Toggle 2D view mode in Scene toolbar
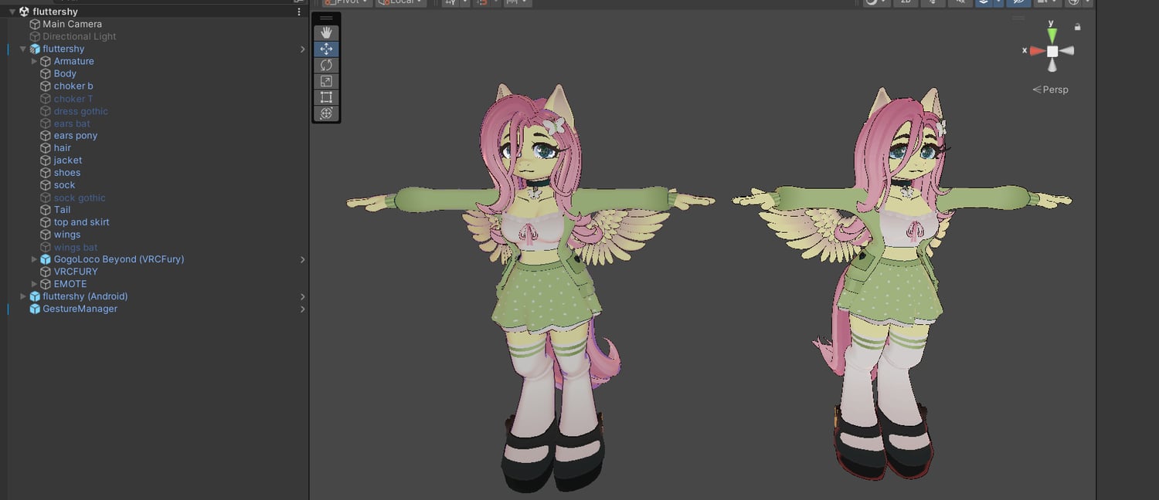The height and width of the screenshot is (500, 1159). coord(906,2)
